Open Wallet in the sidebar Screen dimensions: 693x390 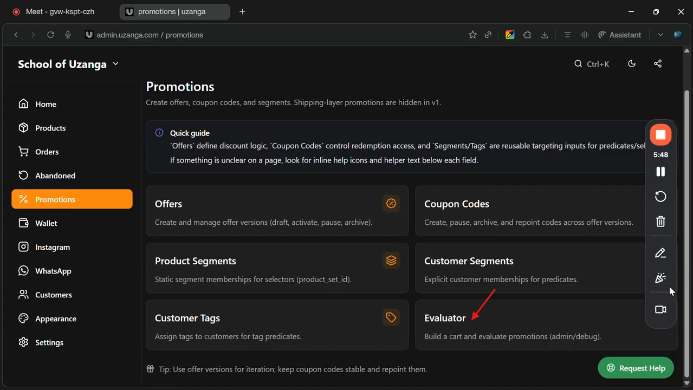[x=72, y=223]
